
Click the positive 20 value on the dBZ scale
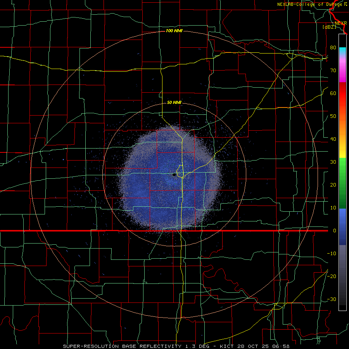(333, 185)
